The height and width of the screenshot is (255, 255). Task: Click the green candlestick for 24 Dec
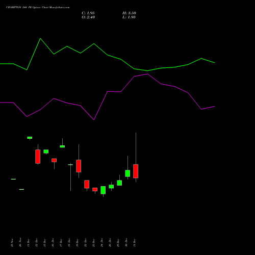(103, 190)
